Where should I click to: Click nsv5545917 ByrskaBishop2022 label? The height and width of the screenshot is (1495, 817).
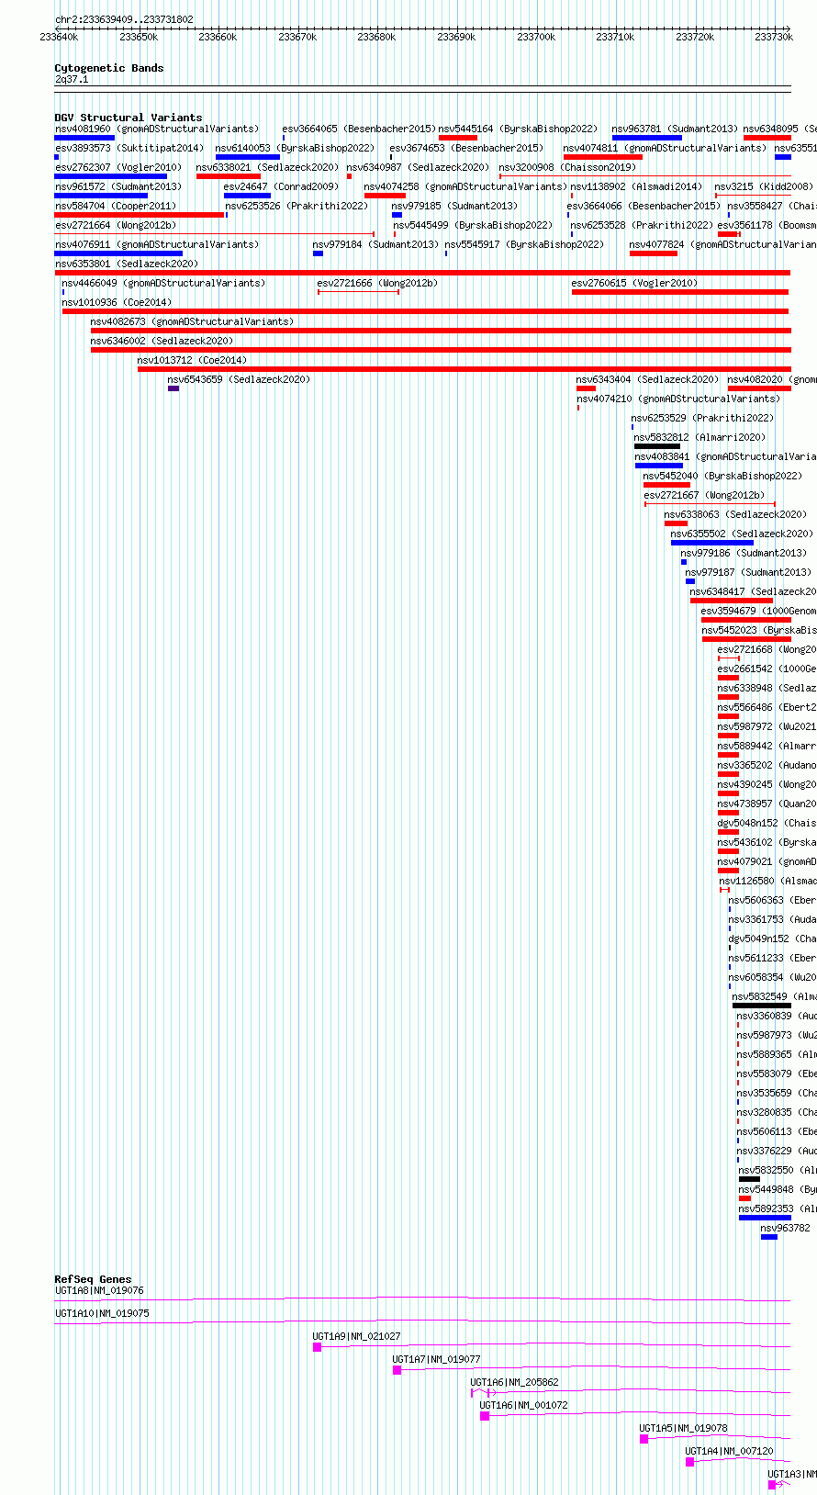525,244
